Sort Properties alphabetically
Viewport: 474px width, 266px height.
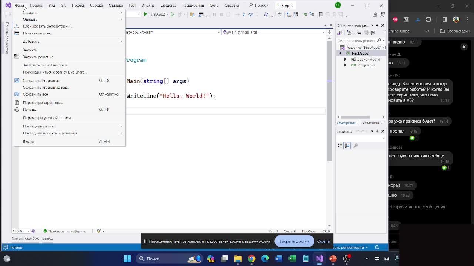coord(347,146)
